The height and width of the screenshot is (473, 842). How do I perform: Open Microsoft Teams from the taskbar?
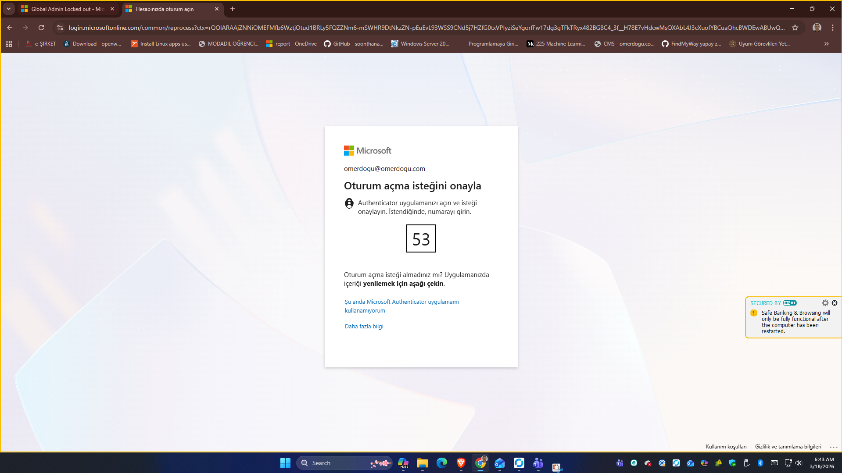(x=538, y=463)
